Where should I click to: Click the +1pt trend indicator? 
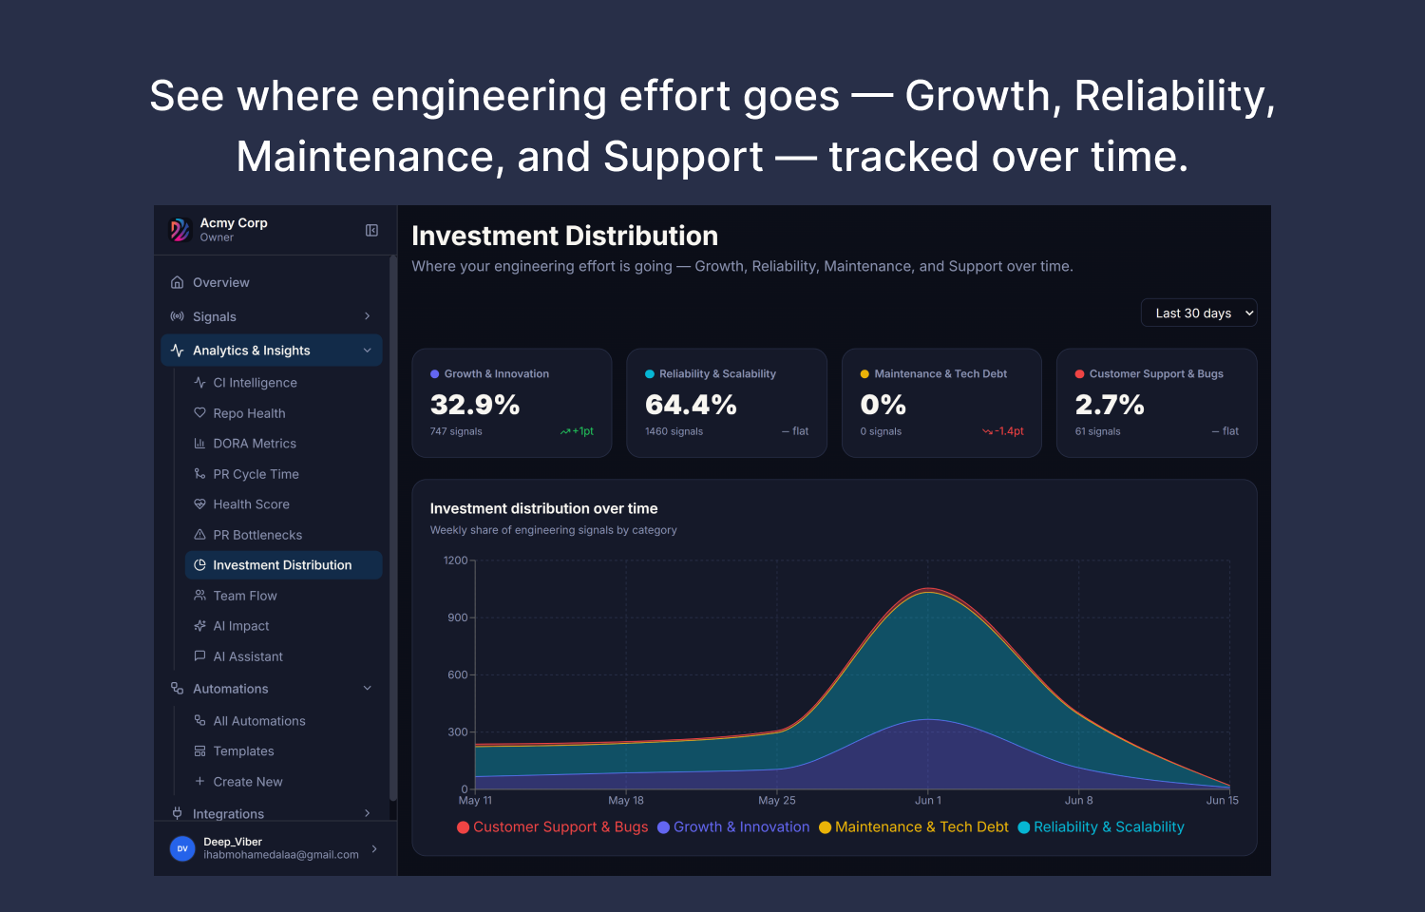(577, 431)
